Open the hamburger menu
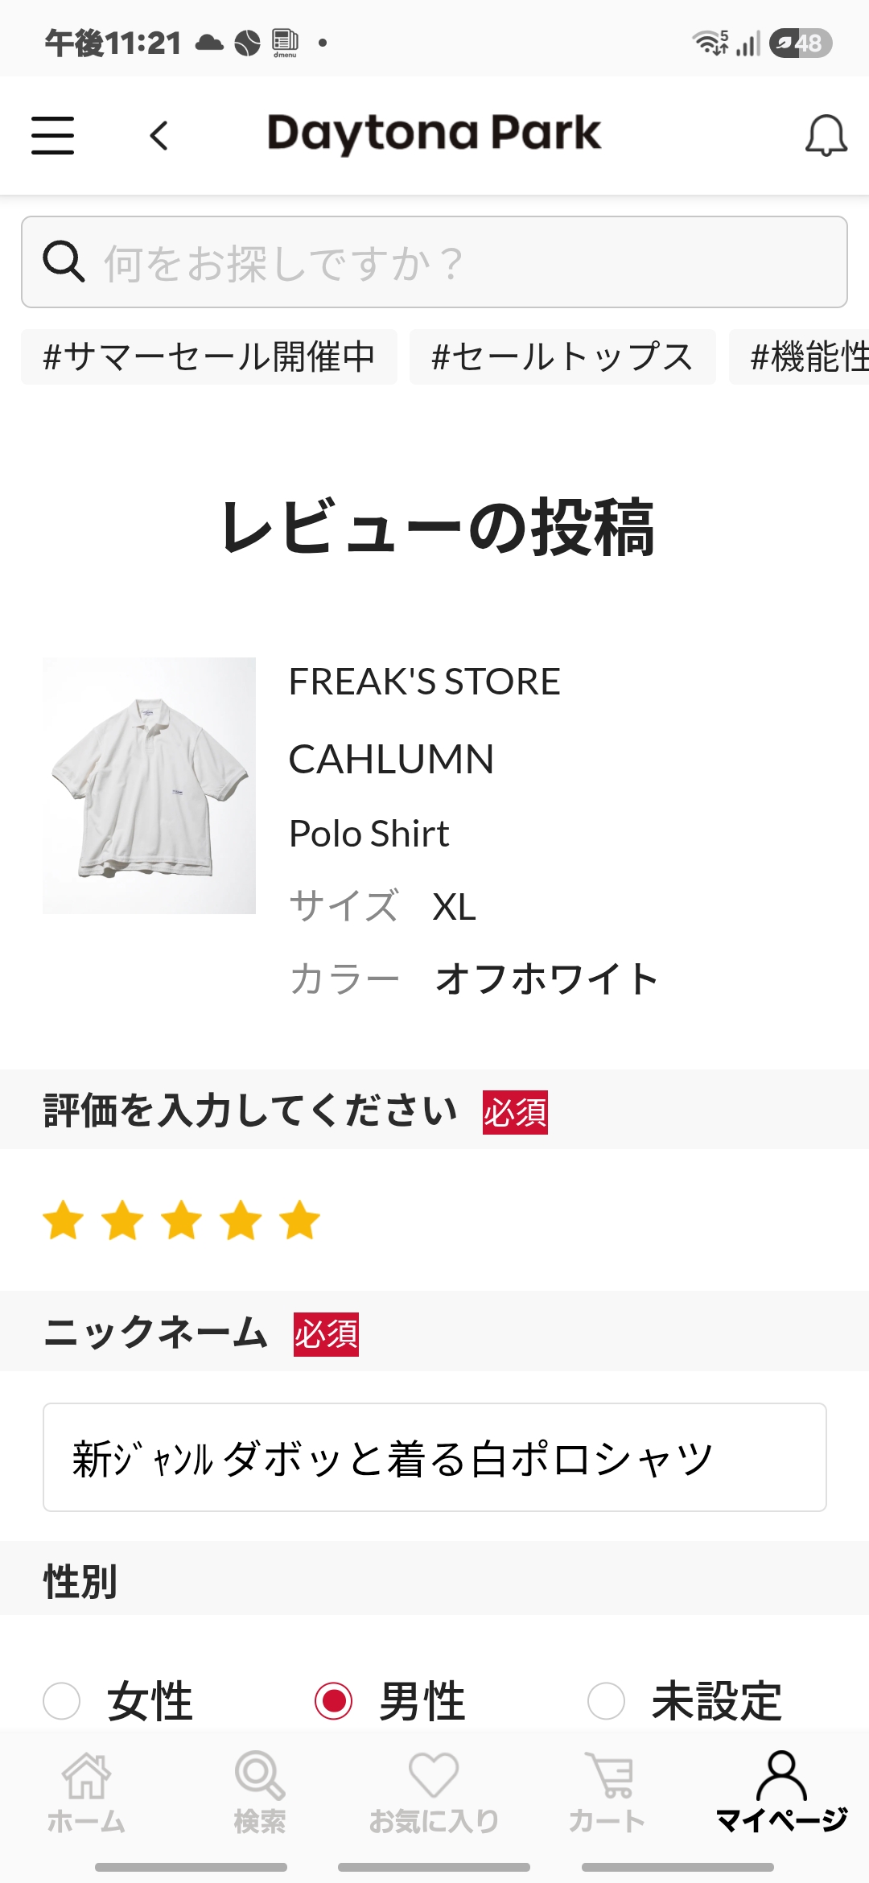869x1883 pixels. tap(52, 134)
